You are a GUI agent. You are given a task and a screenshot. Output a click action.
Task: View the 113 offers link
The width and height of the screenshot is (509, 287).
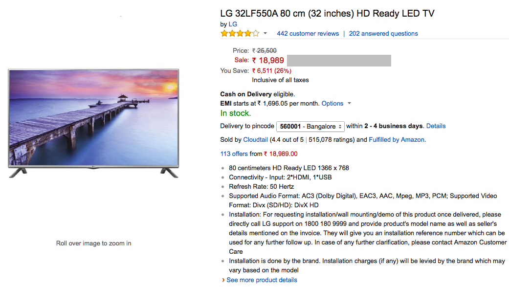234,154
